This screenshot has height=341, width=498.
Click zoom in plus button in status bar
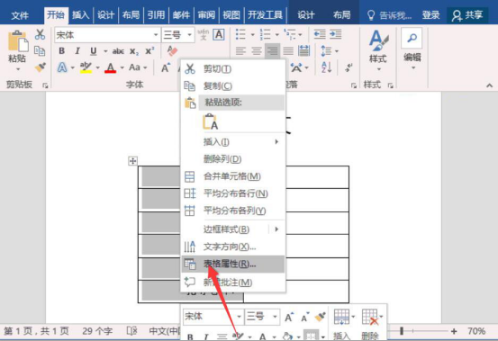pyautogui.click(x=454, y=331)
